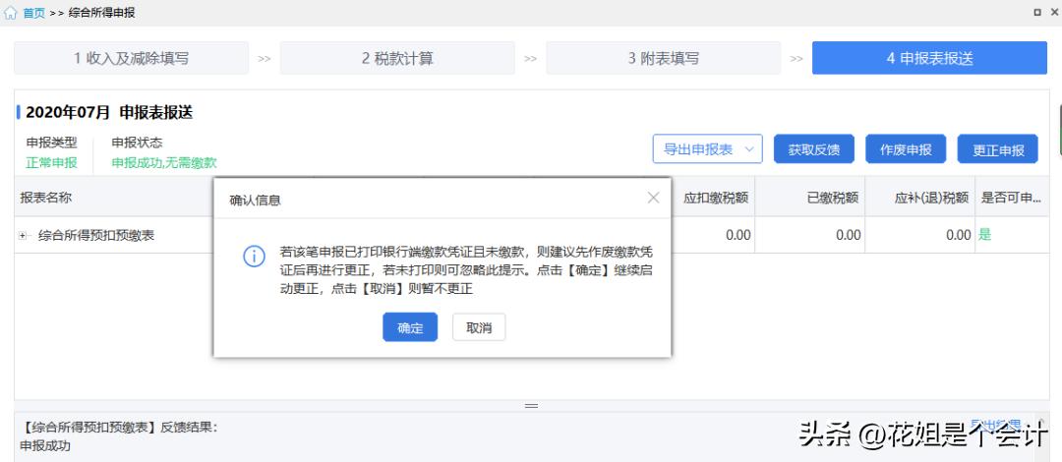
Task: Click the arrow between step 1 and step 2
Action: click(264, 59)
